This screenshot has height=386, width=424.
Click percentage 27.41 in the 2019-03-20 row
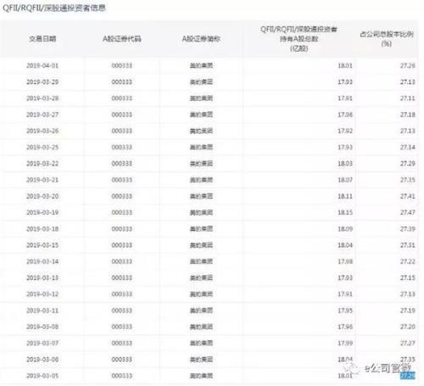click(x=408, y=196)
